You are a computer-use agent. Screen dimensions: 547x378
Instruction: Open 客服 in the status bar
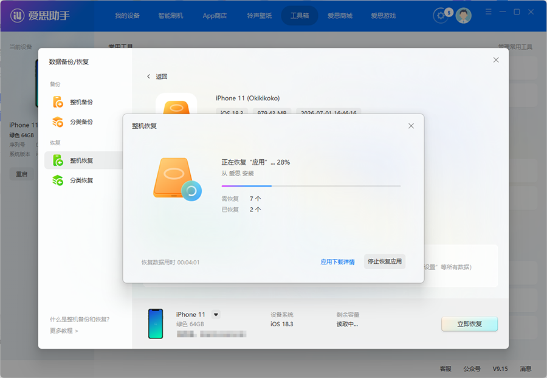(x=446, y=369)
